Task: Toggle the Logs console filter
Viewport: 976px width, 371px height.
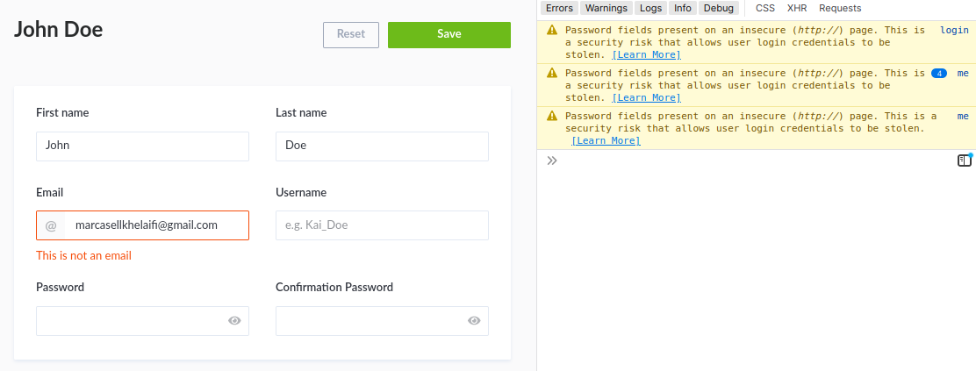Action: (650, 8)
